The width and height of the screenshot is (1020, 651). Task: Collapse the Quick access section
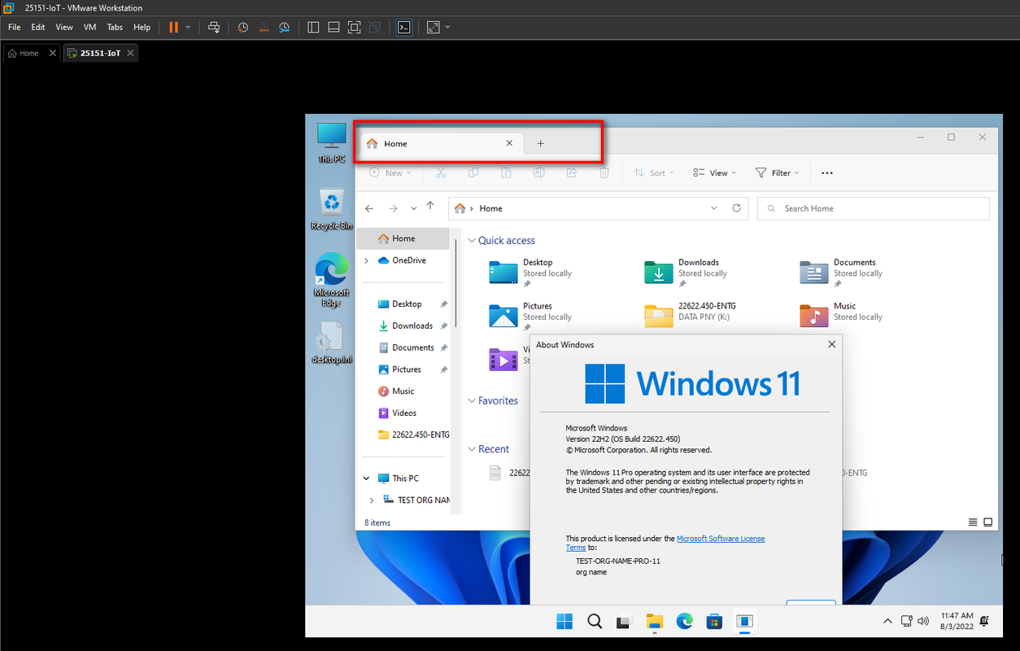(472, 241)
